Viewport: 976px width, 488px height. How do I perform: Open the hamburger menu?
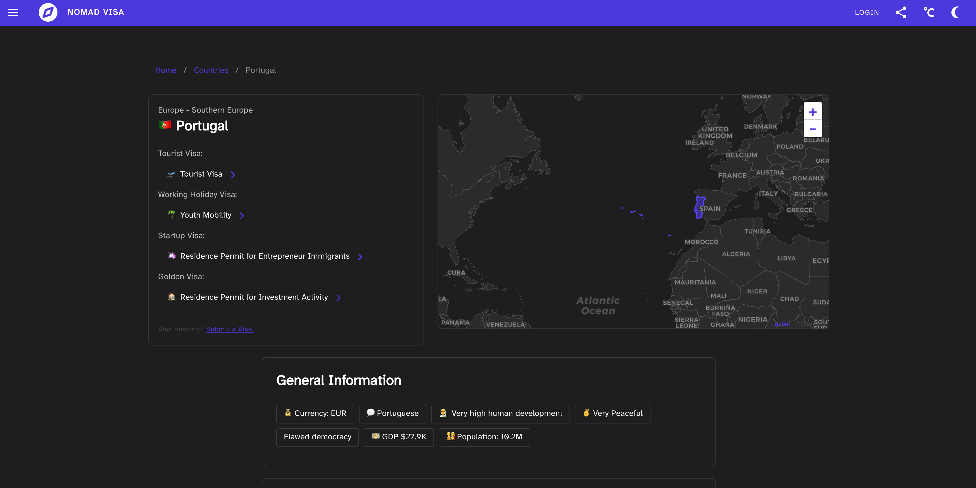point(13,13)
